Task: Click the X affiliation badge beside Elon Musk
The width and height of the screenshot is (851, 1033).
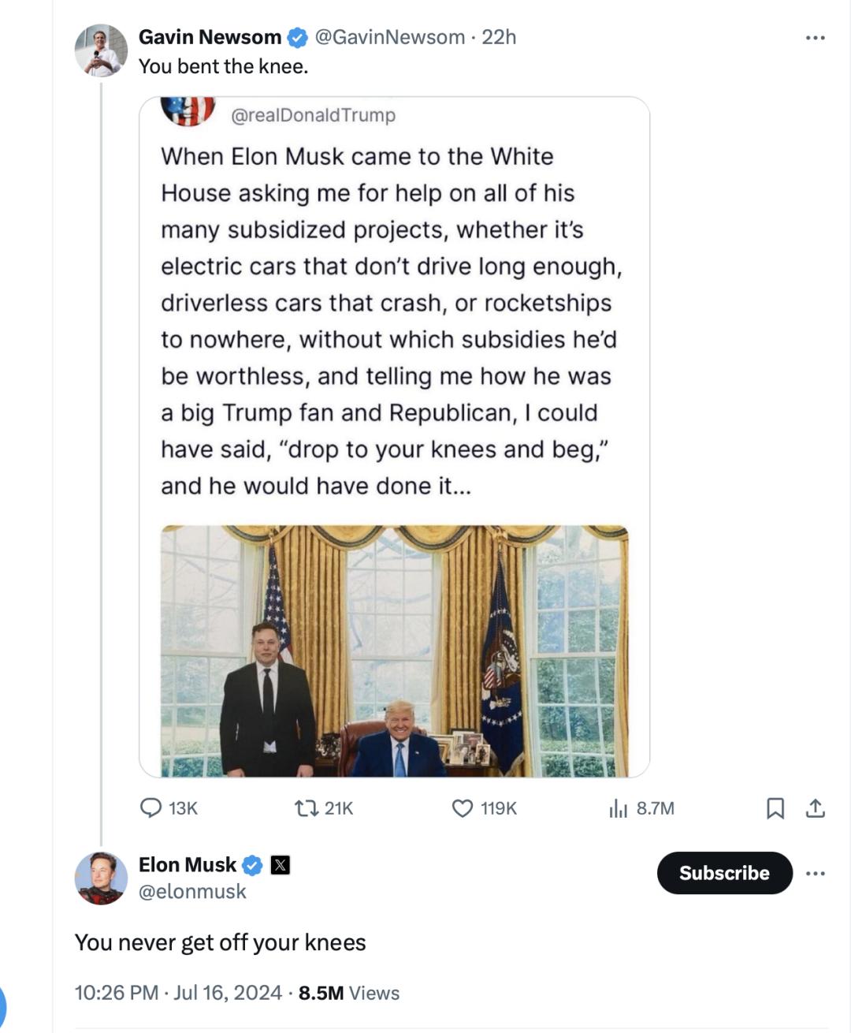Action: tap(280, 865)
